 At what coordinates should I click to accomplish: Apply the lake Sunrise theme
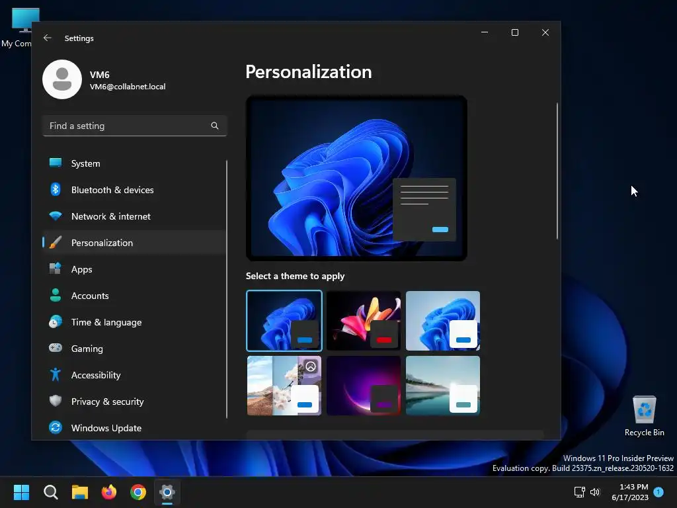[443, 386]
